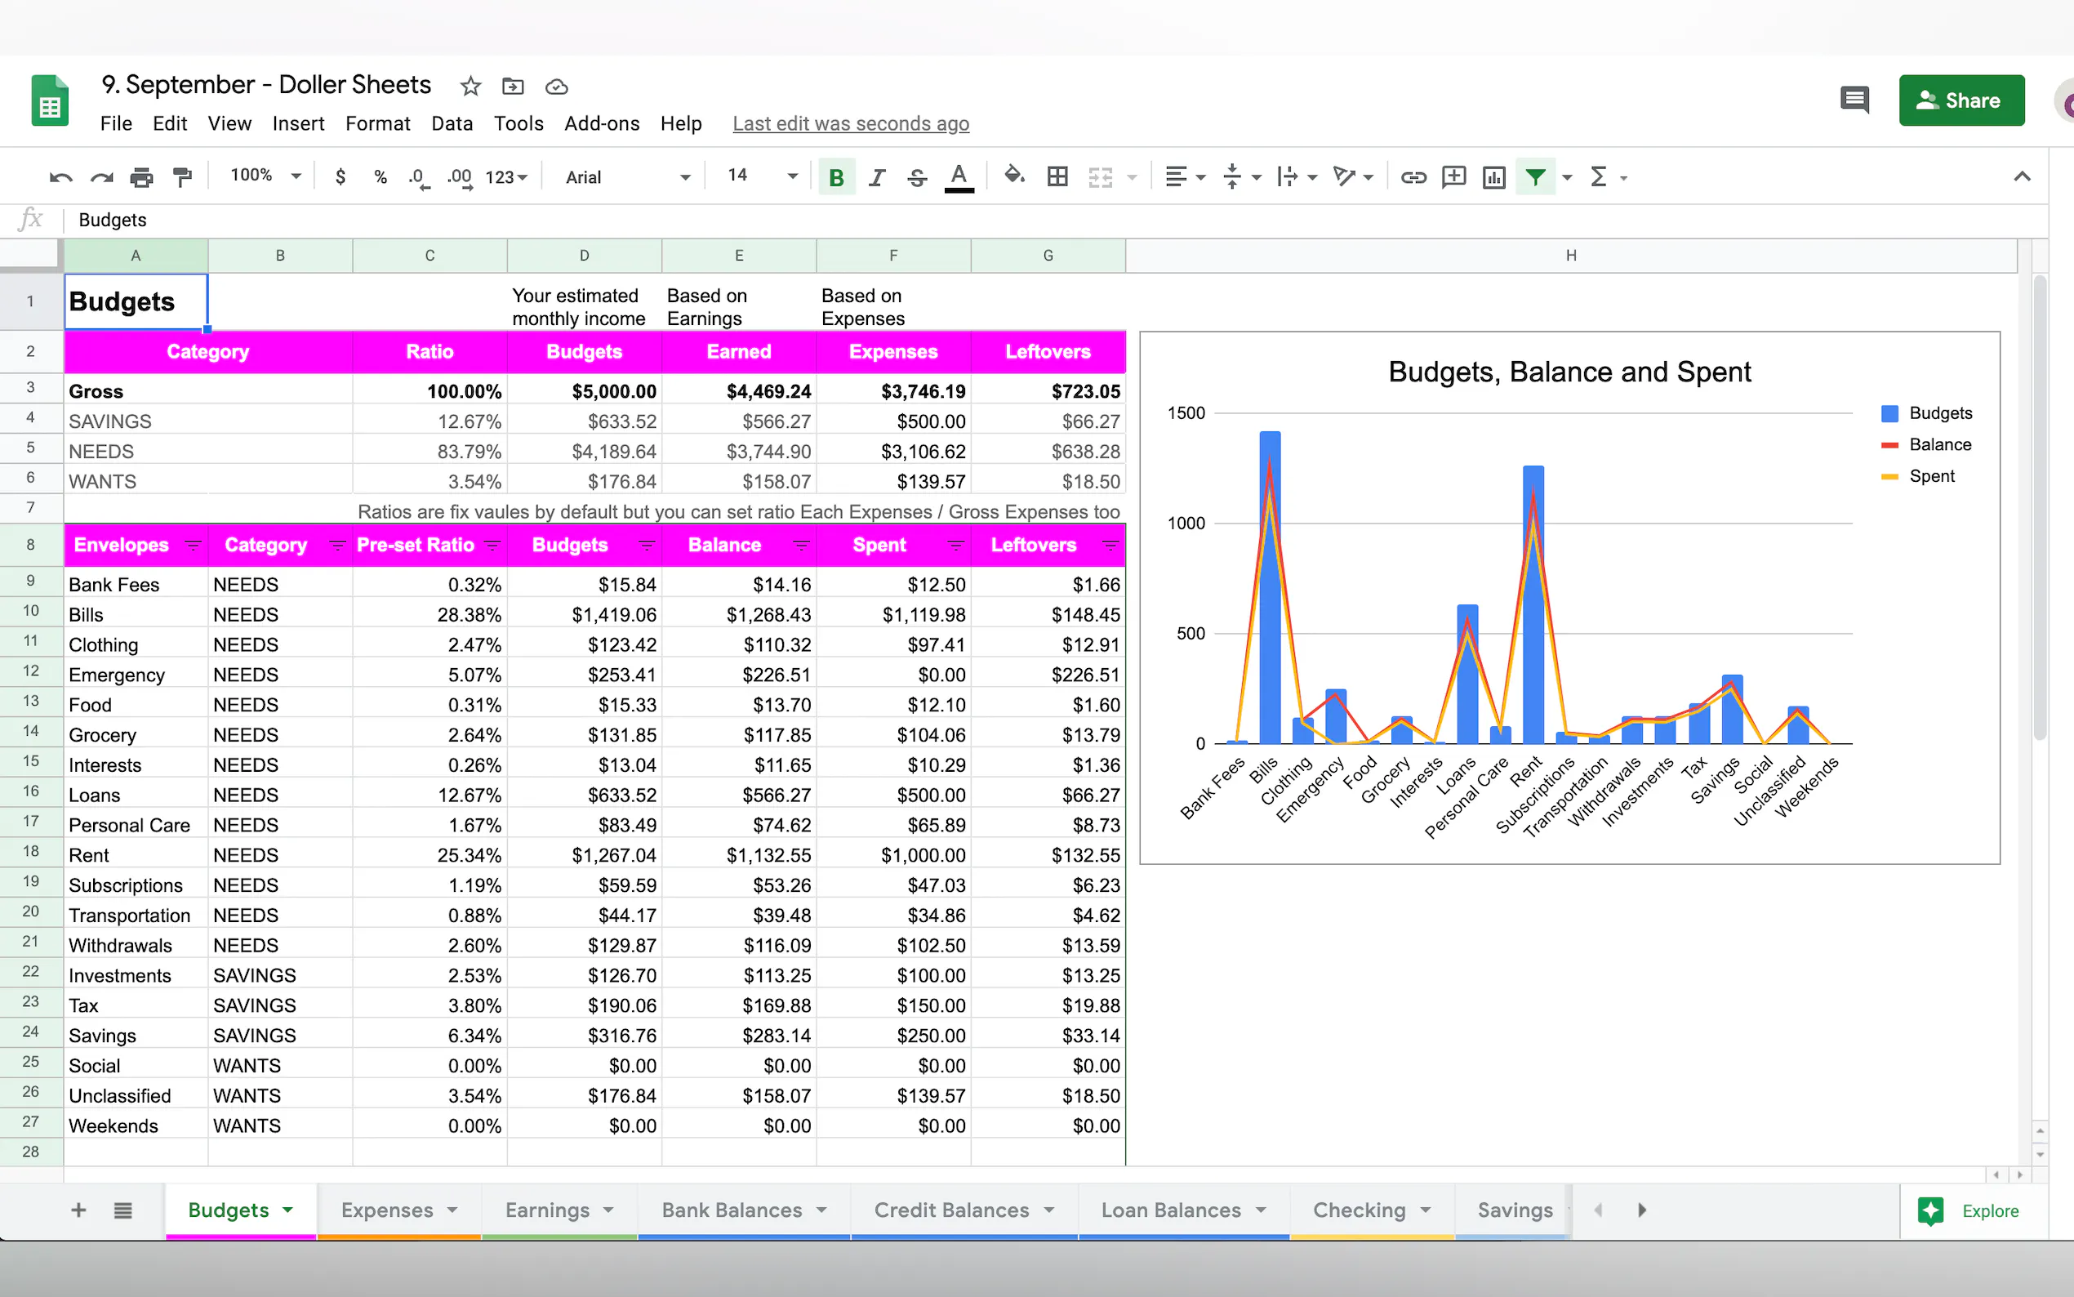Open the borders tool
Viewport: 2074px width, 1297px height.
[1057, 176]
